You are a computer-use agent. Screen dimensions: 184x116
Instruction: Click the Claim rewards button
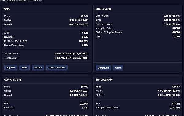click(118, 68)
